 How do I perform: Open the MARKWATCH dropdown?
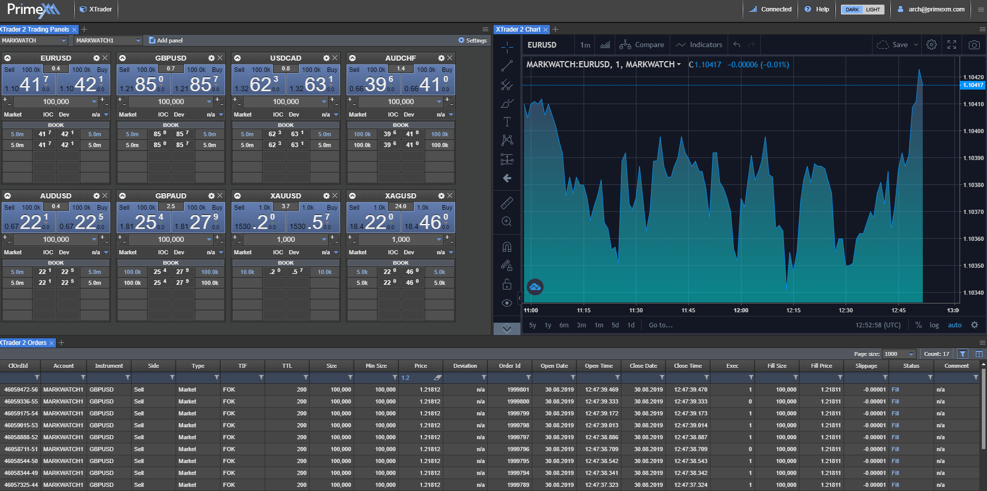coord(34,40)
